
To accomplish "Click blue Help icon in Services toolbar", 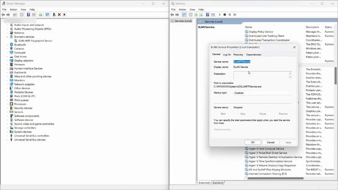I will [x=208, y=15].
